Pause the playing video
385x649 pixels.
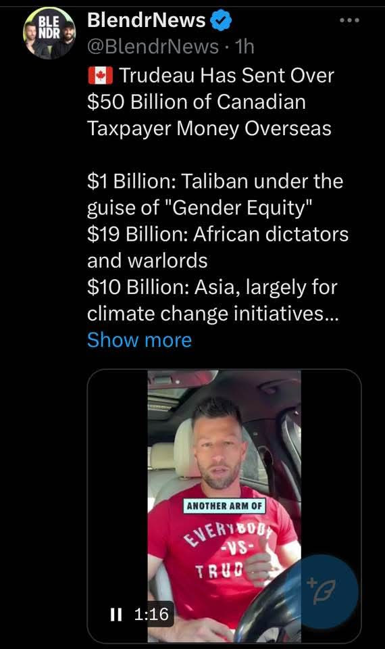click(x=116, y=615)
